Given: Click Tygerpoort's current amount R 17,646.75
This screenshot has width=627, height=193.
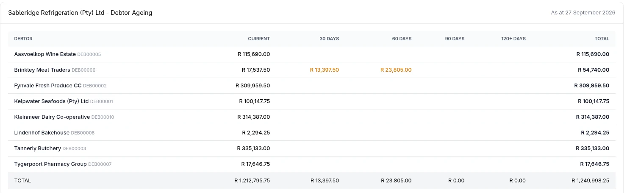Looking at the screenshot, I should click(x=255, y=164).
